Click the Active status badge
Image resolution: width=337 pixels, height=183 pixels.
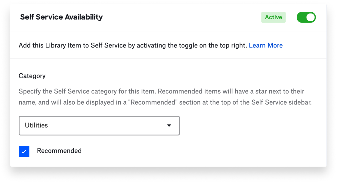(273, 17)
